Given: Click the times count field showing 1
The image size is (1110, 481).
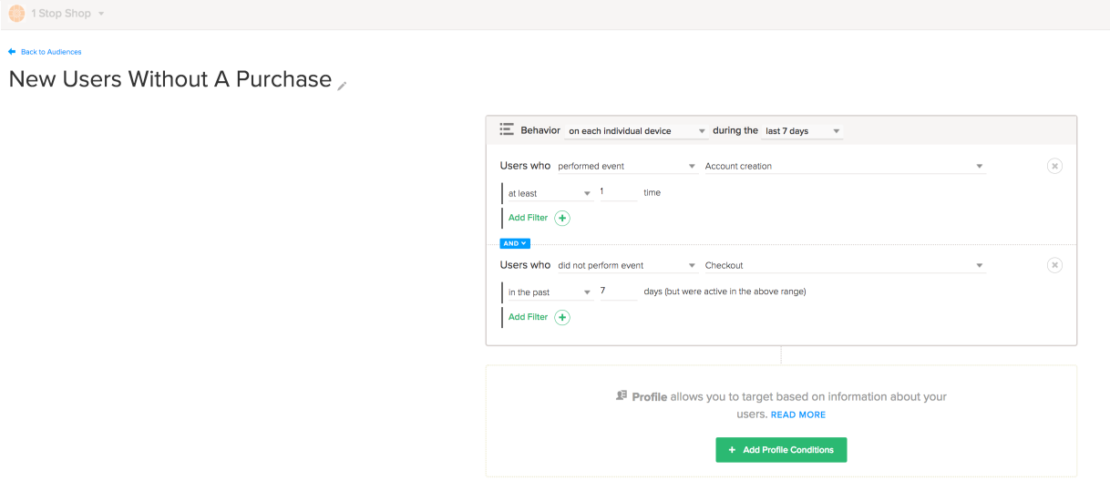Looking at the screenshot, I should click(x=618, y=193).
